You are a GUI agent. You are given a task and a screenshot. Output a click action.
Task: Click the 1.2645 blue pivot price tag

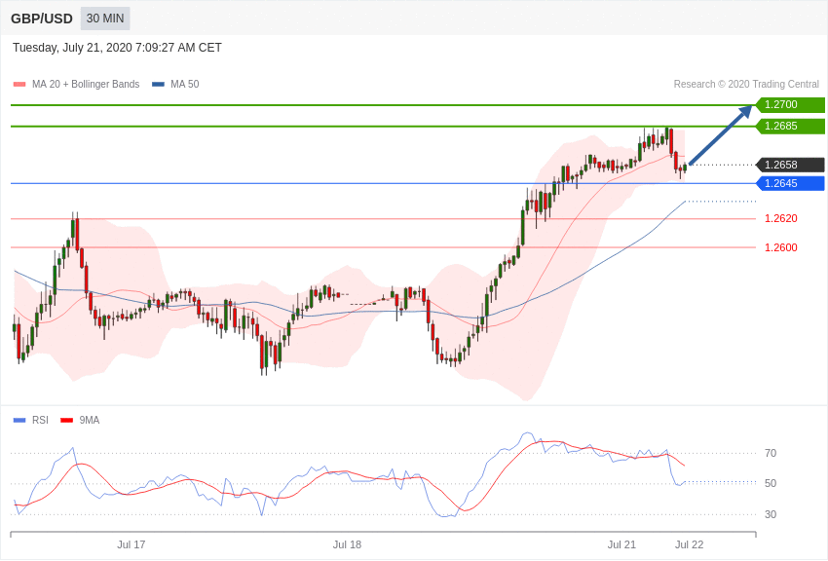[790, 183]
